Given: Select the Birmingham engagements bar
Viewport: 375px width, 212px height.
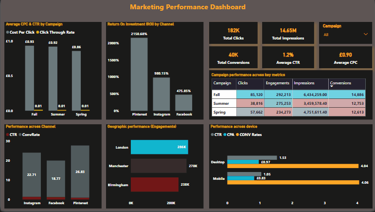Looking at the screenshot, I should (155, 184).
